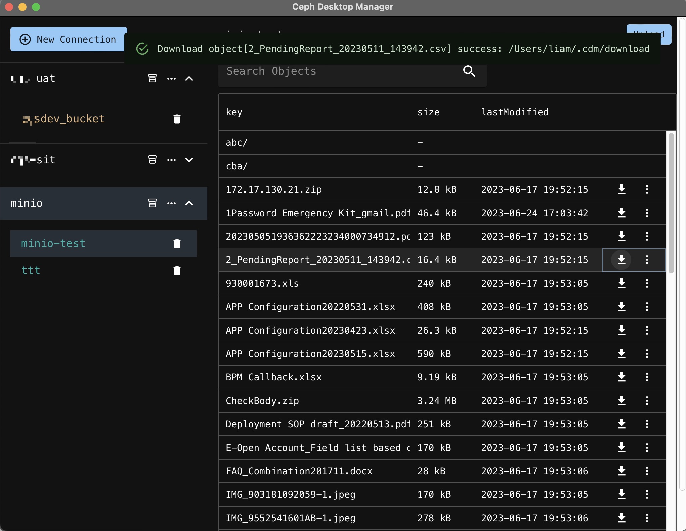The height and width of the screenshot is (531, 686).
Task: Click the lastModified column header
Action: [515, 112]
